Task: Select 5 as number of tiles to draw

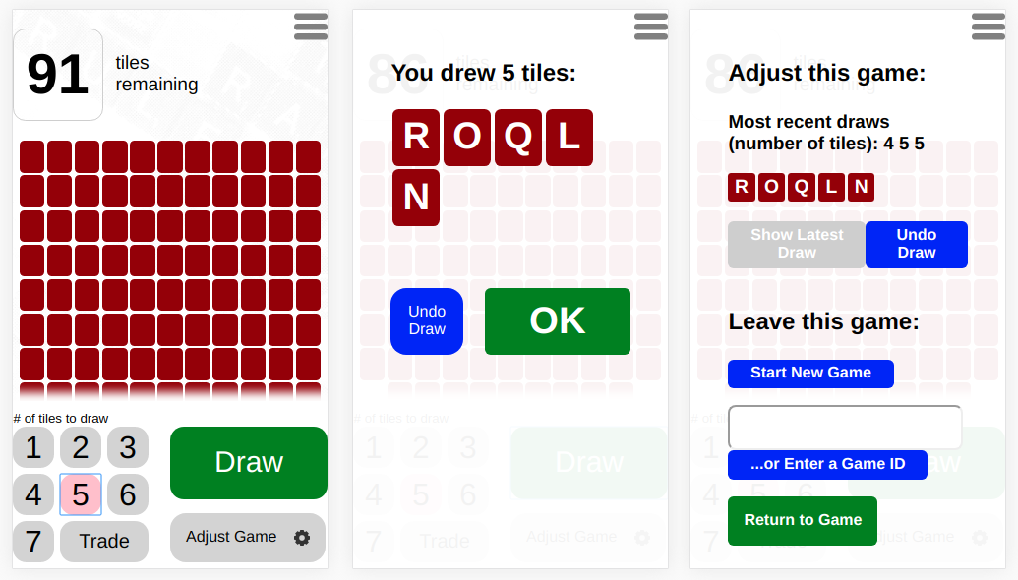Action: click(x=81, y=494)
